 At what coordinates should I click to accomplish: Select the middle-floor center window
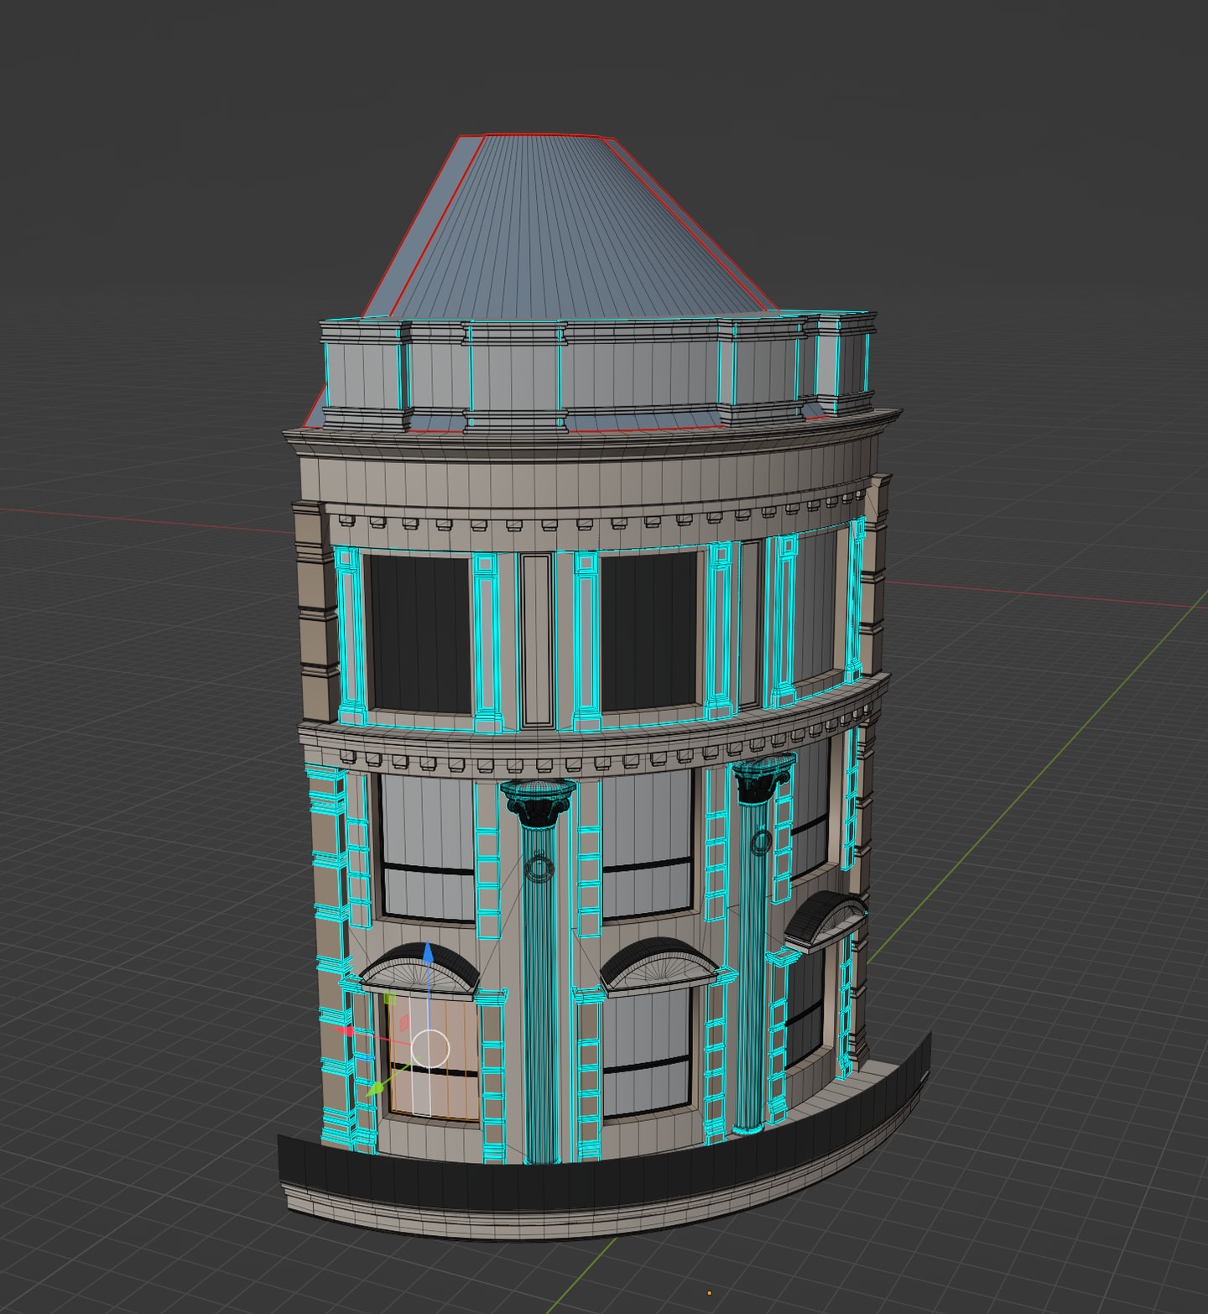coord(648,843)
